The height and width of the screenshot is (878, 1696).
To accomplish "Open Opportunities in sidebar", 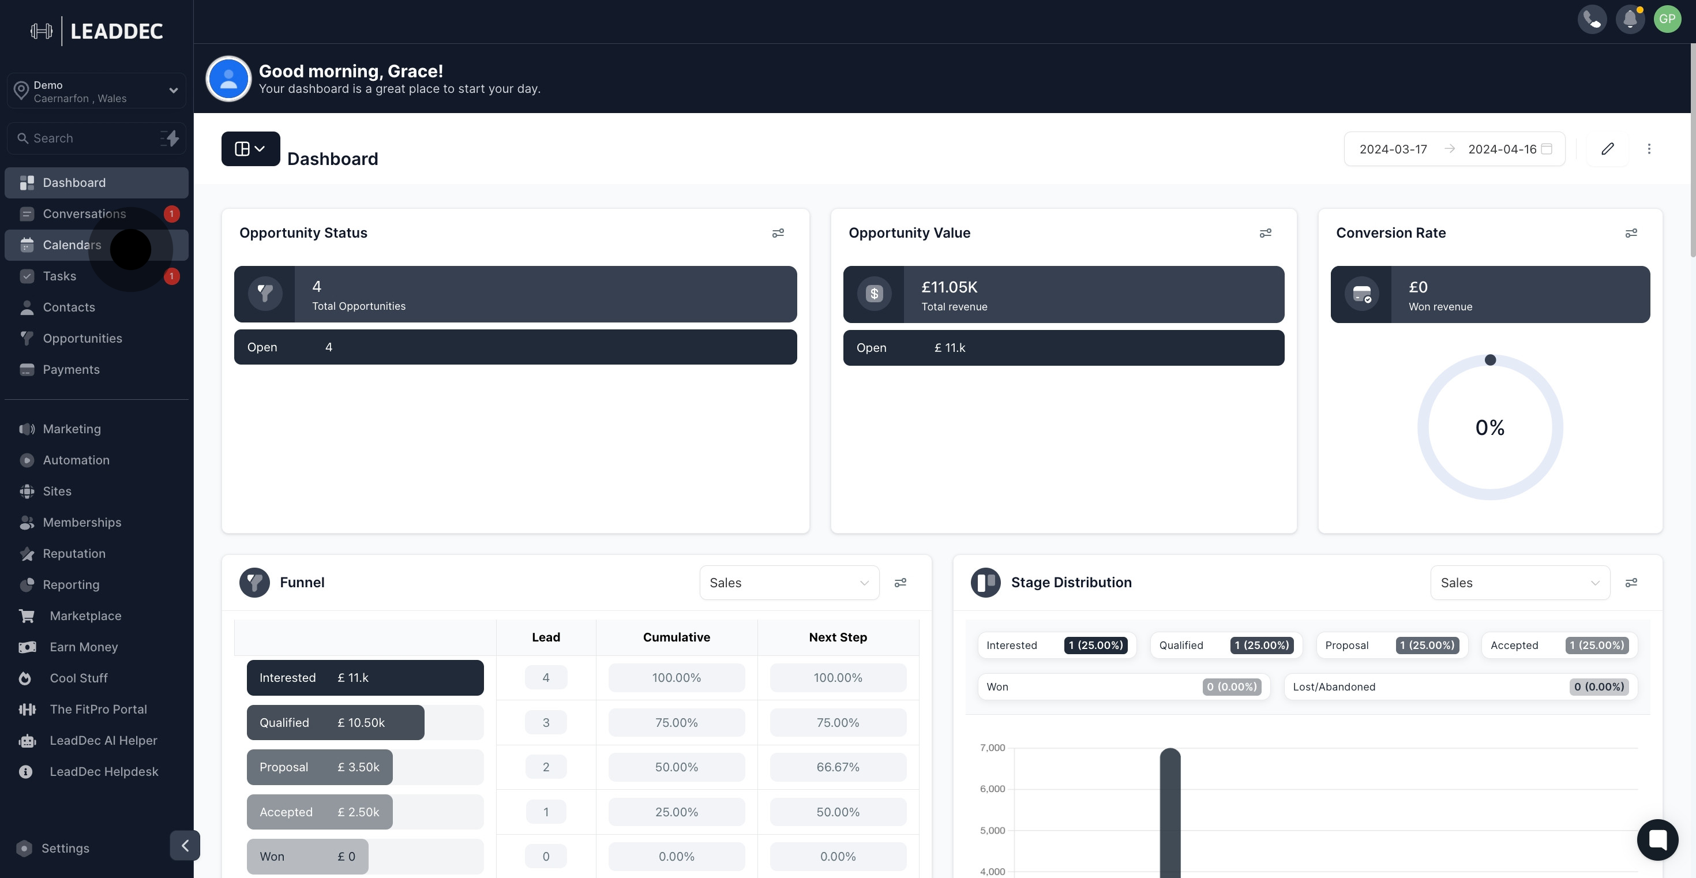I will point(96,338).
